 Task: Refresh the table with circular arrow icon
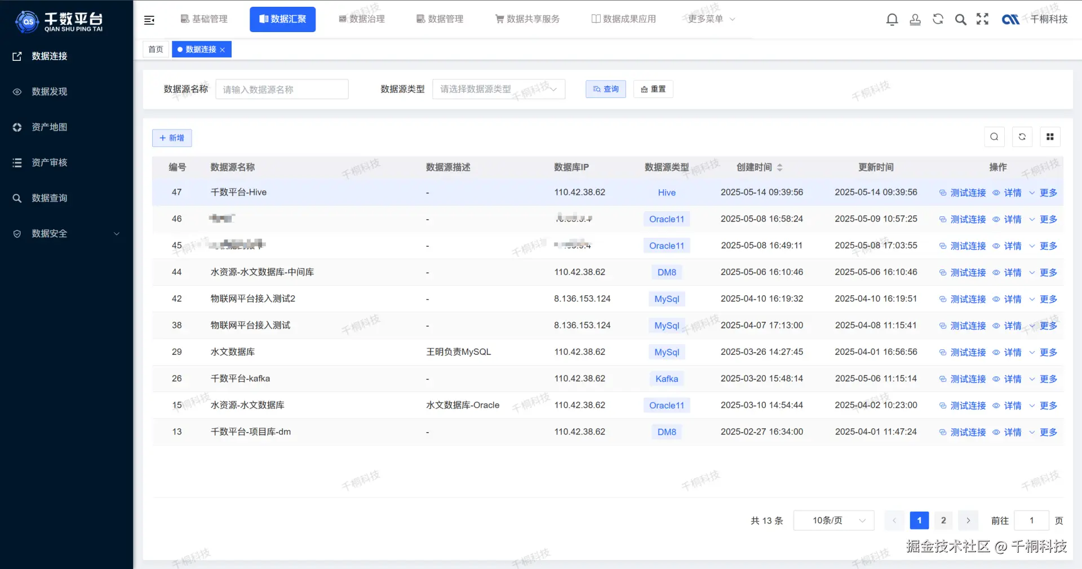click(1022, 137)
